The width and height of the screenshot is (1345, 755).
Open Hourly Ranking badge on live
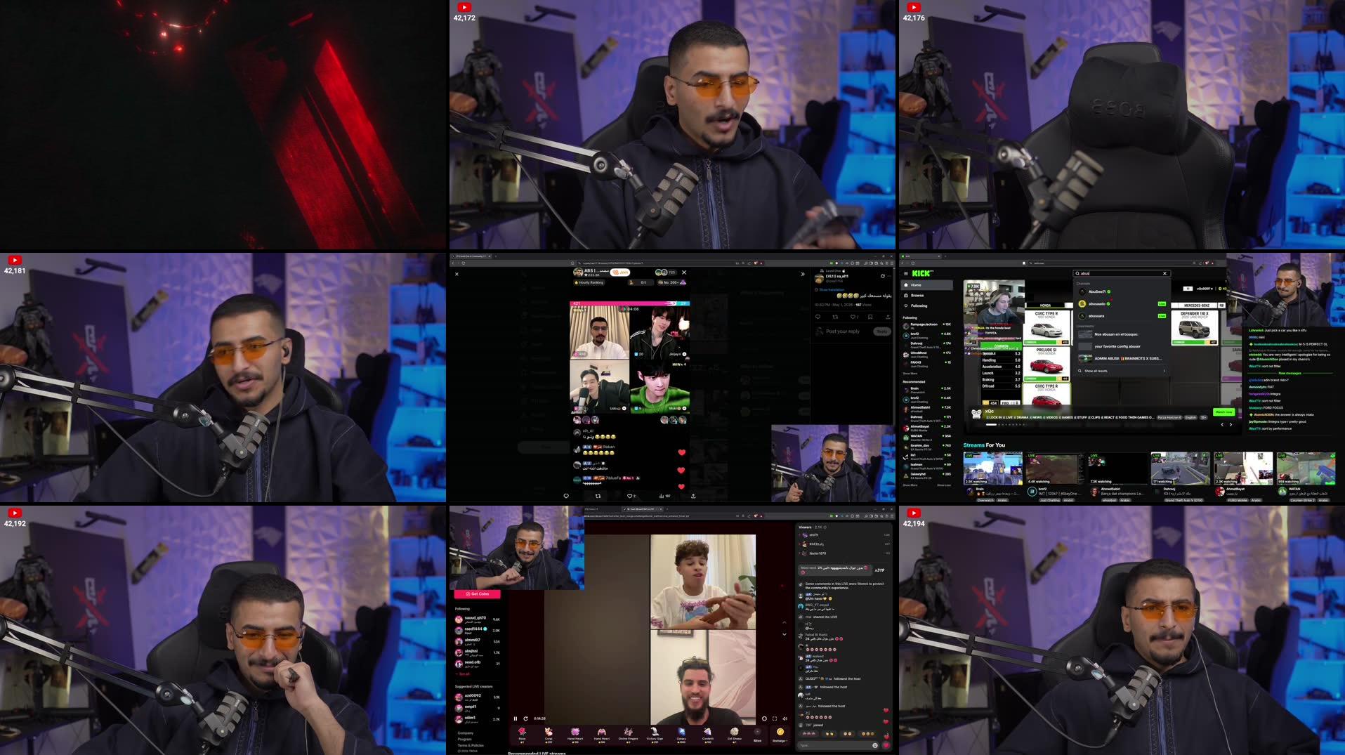(x=589, y=282)
